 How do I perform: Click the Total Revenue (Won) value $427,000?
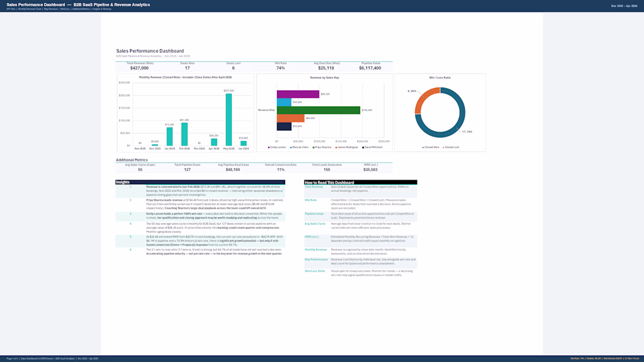pyautogui.click(x=139, y=68)
